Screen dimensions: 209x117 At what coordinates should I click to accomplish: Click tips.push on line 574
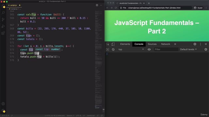coord(27,53)
